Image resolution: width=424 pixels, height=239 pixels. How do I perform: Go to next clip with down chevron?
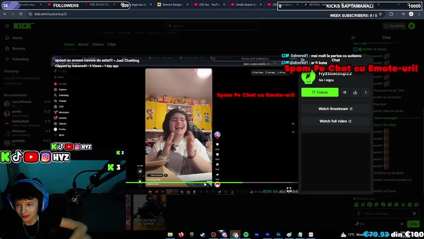click(293, 132)
